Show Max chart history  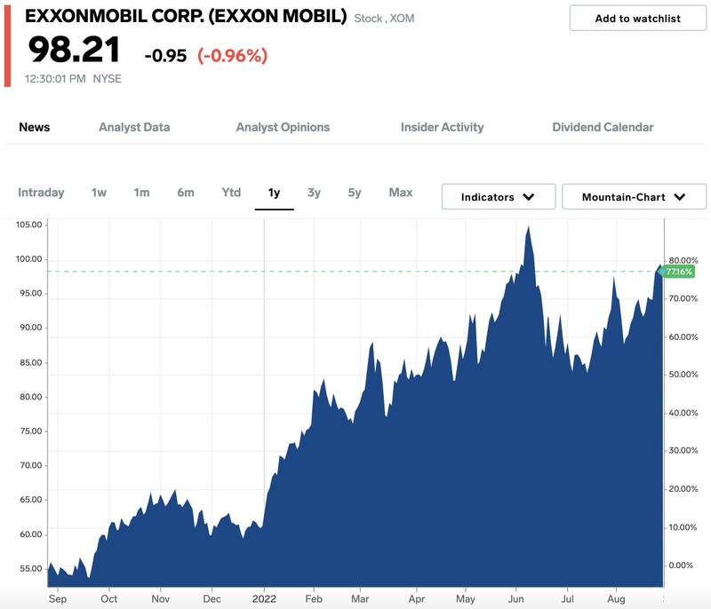(401, 193)
